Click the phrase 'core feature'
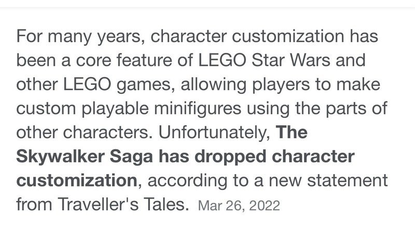The height and width of the screenshot is (233, 415). [108, 62]
